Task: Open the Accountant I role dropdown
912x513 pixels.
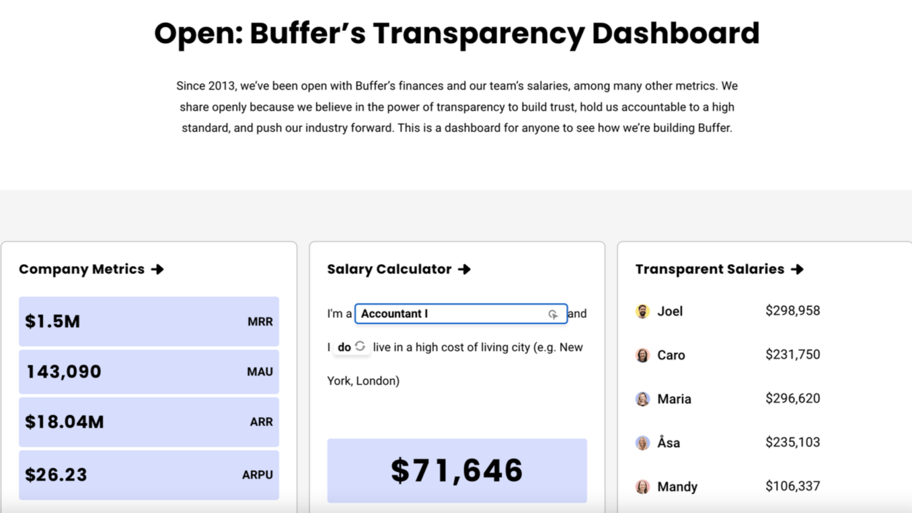Action: [x=454, y=314]
